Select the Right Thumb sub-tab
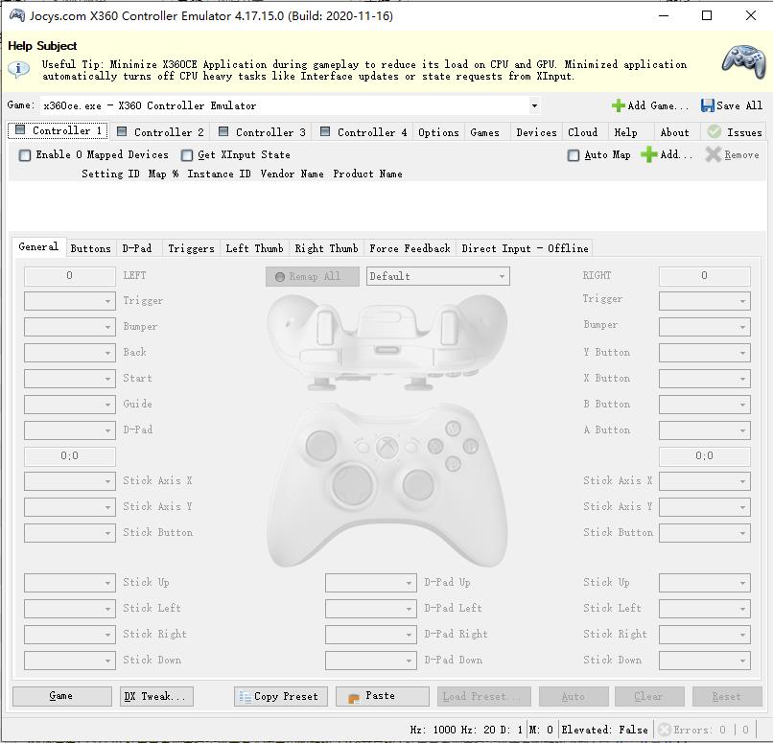 pyautogui.click(x=326, y=248)
